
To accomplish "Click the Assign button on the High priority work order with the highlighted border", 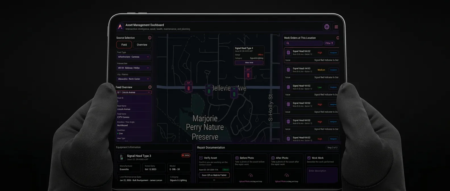I will [x=334, y=53].
